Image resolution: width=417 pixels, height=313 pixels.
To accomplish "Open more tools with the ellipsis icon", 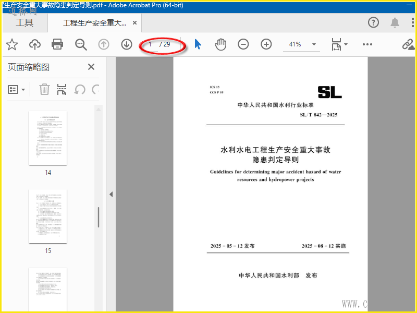I will point(367,44).
